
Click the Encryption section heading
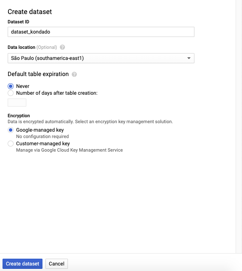point(19,116)
